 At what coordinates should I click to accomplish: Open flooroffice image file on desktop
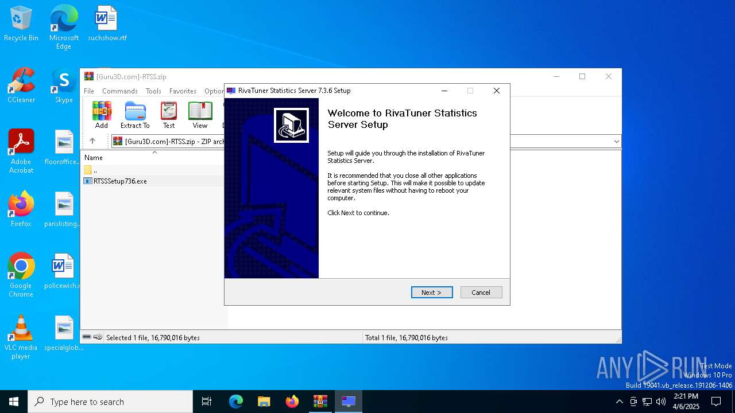click(x=64, y=147)
